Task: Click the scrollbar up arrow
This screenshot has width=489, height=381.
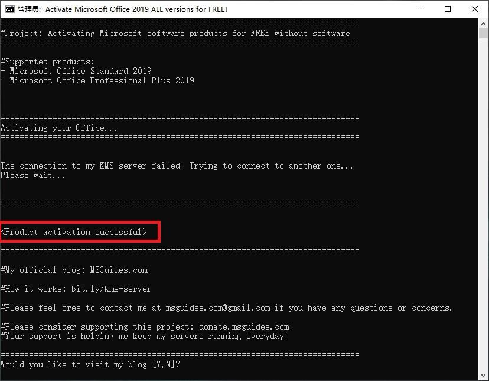Action: click(x=483, y=23)
